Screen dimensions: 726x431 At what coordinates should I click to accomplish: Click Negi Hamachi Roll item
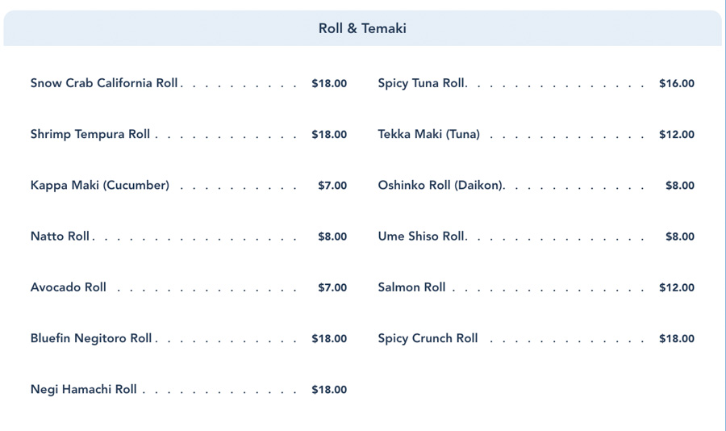pyautogui.click(x=84, y=390)
